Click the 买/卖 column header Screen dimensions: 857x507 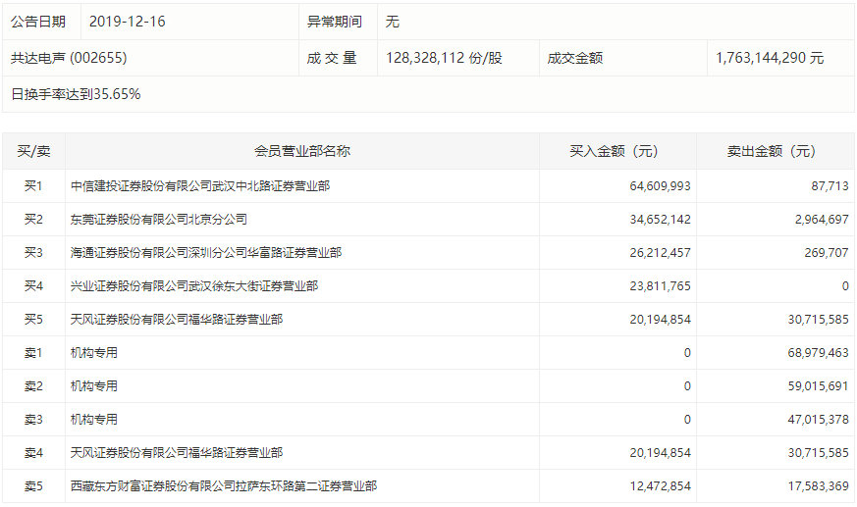click(34, 151)
